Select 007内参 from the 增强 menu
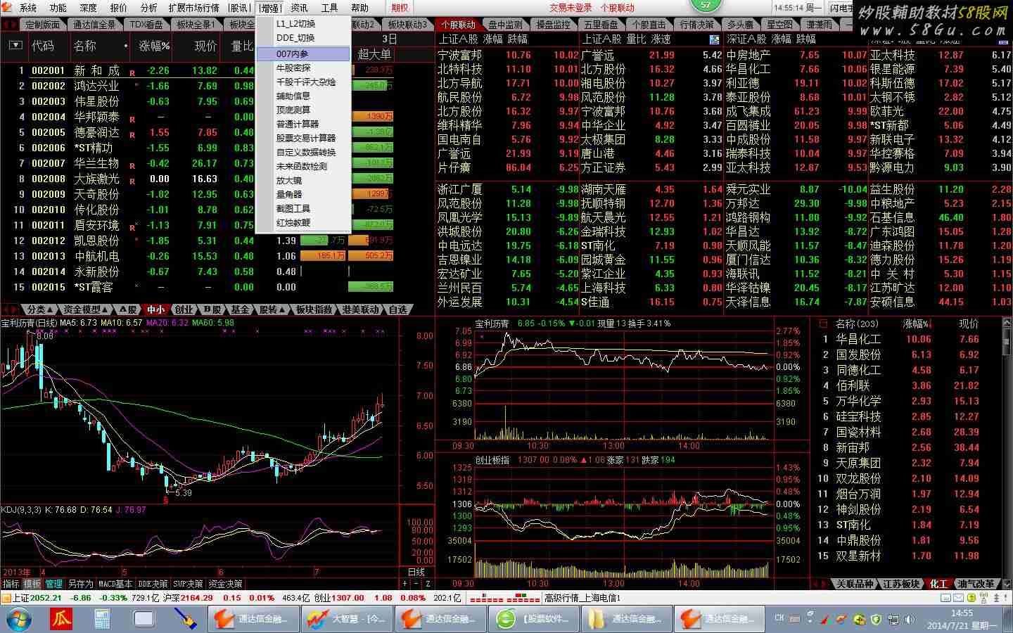 tap(302, 54)
